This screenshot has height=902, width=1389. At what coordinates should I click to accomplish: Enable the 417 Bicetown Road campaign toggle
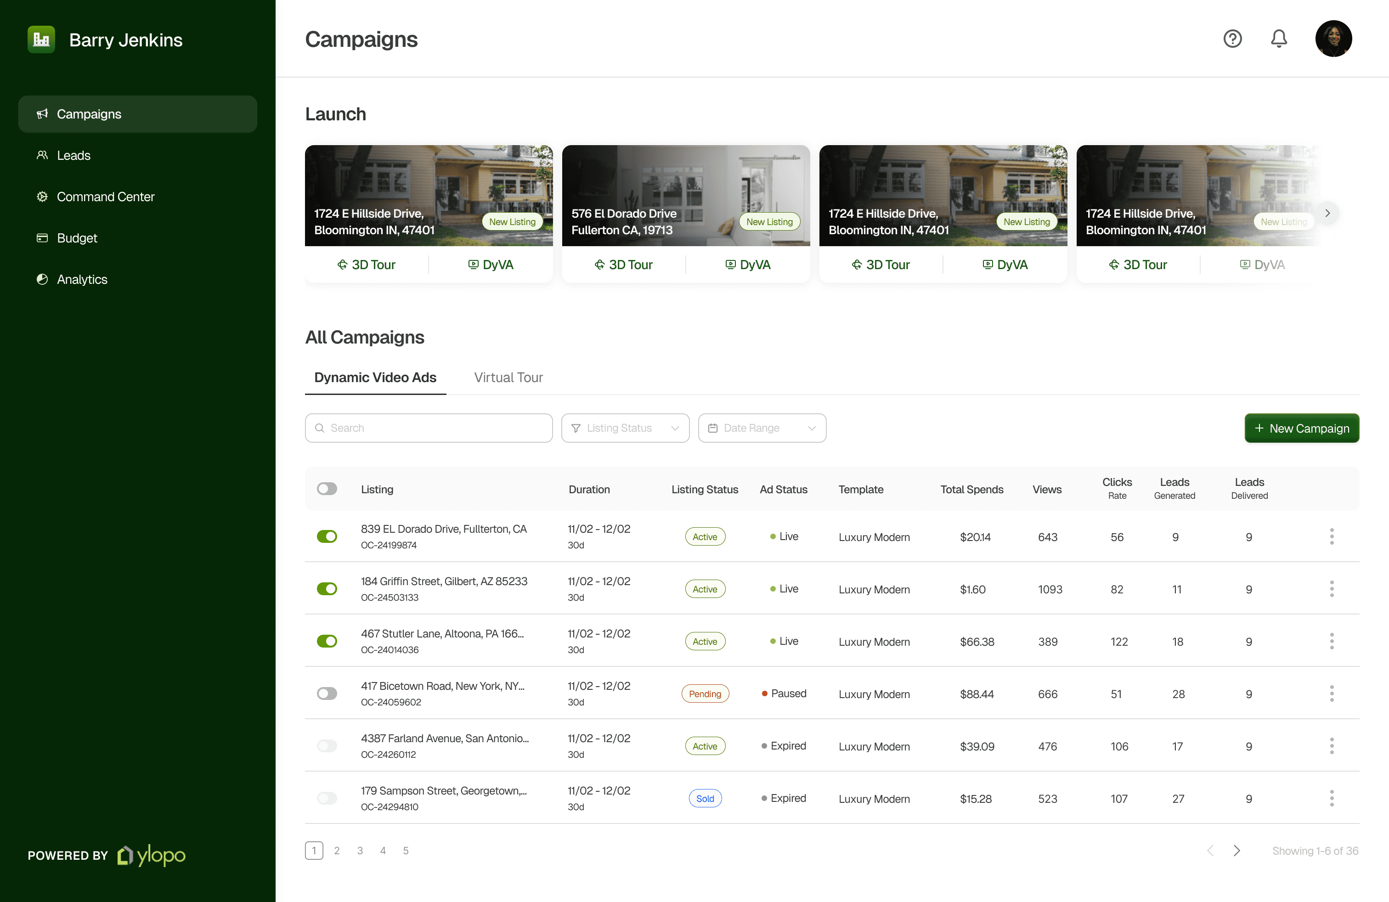(x=327, y=693)
